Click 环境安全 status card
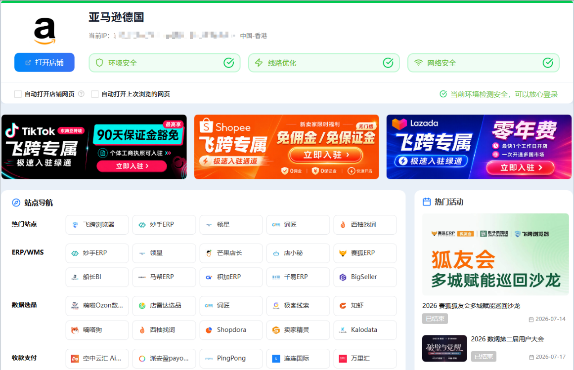 (x=164, y=63)
